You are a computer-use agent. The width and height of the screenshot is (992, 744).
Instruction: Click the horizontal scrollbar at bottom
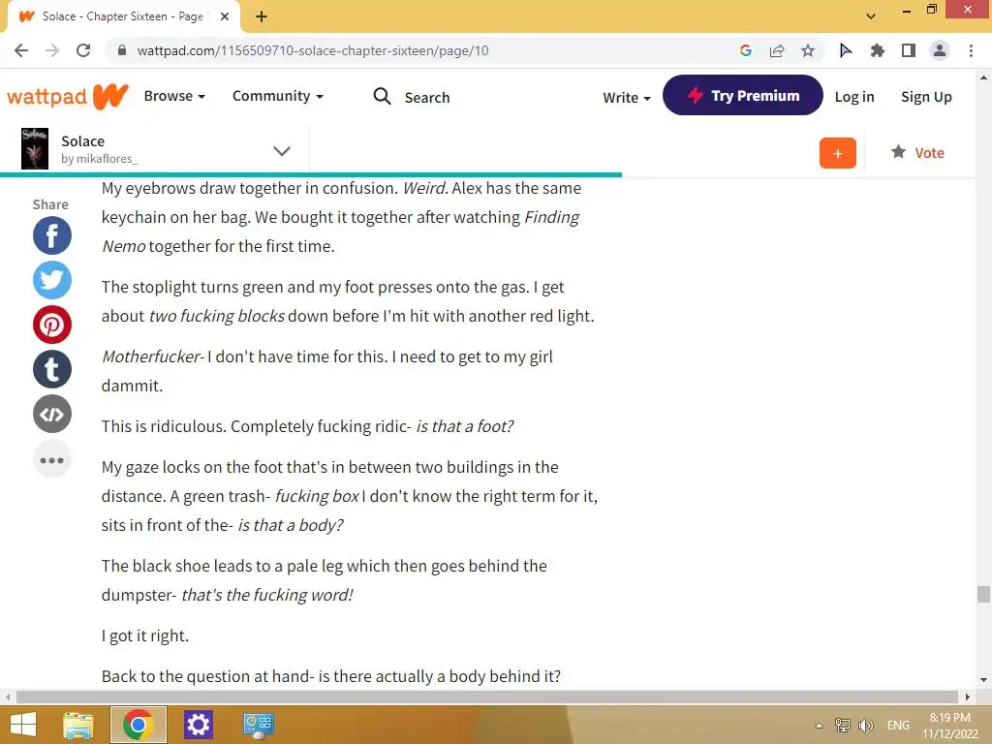(x=487, y=697)
